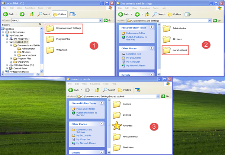Click Forward arrow in Local Disk (C:) window
225x155 pixels.
(x=22, y=14)
